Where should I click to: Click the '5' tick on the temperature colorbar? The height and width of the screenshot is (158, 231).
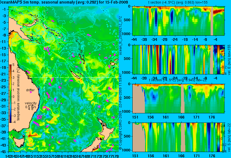pyautogui.click(x=13, y=65)
